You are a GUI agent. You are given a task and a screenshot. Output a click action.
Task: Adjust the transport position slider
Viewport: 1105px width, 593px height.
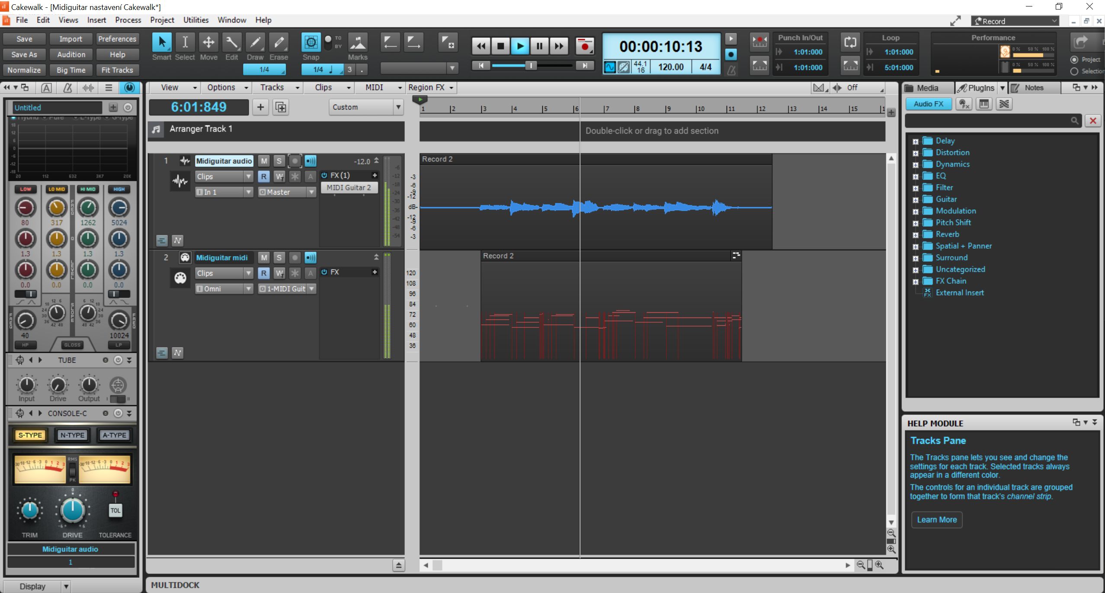coord(531,65)
